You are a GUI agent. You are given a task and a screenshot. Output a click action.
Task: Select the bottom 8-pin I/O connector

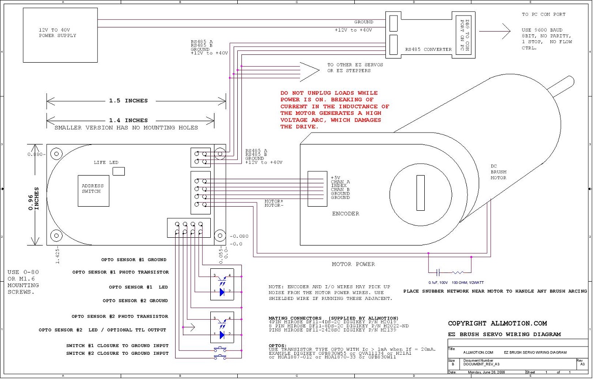189,228
